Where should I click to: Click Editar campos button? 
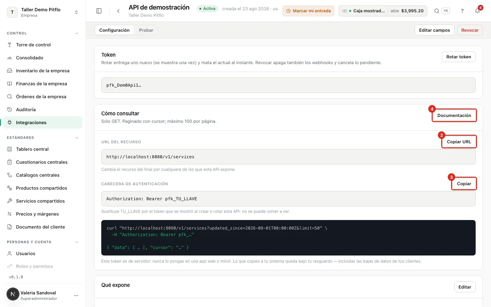click(x=434, y=30)
